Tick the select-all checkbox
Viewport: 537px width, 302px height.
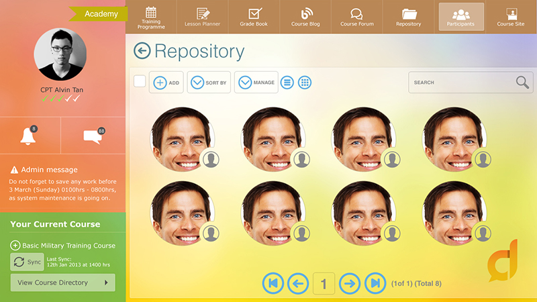[x=140, y=82]
